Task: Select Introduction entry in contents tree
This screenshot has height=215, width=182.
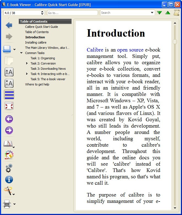Action: [x=35, y=37]
